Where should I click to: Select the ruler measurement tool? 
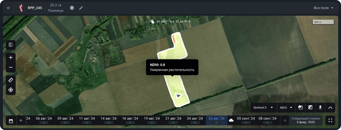tap(11, 80)
